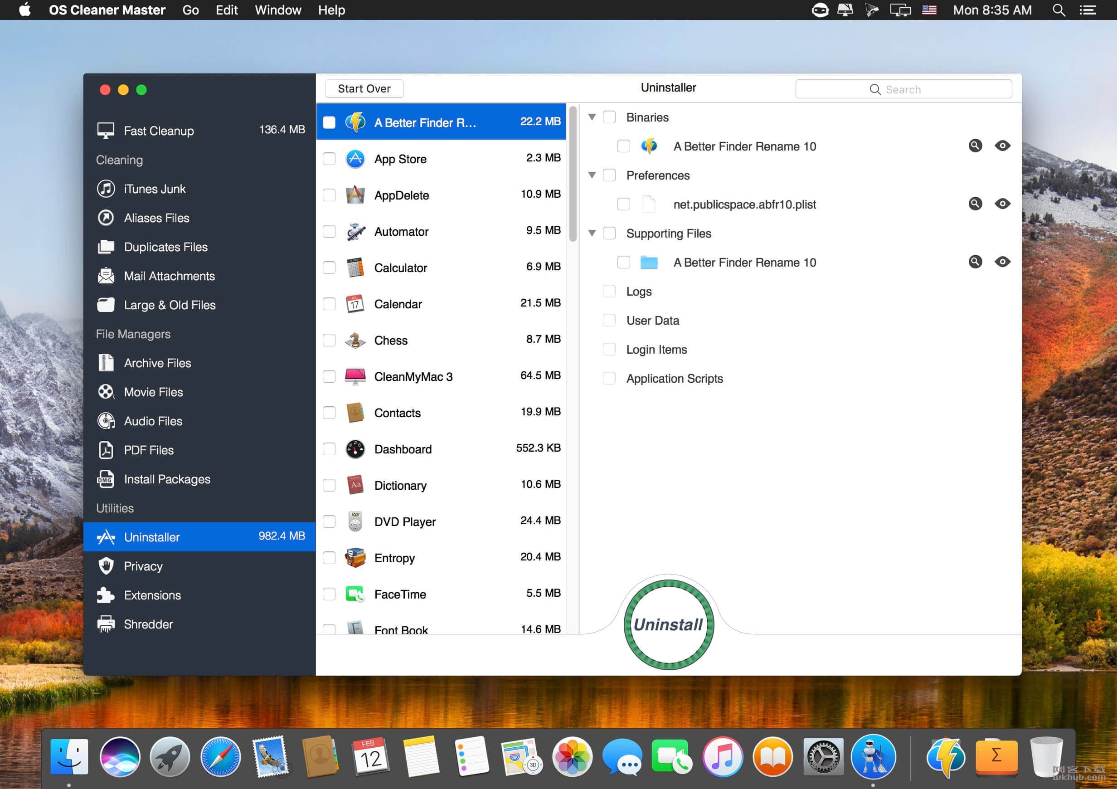Open Archive Files manager
This screenshot has width=1117, height=789.
[x=199, y=363]
